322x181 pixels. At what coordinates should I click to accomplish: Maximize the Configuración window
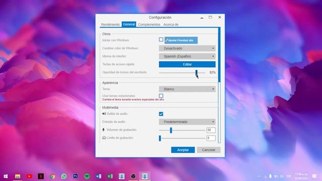coord(210,17)
